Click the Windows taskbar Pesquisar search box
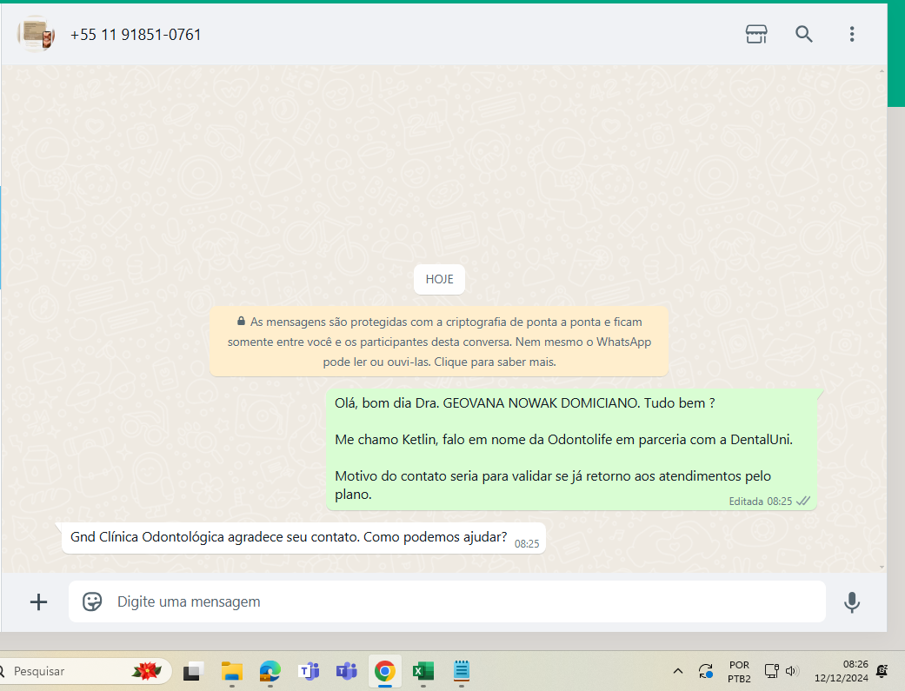This screenshot has width=905, height=691. pos(85,671)
